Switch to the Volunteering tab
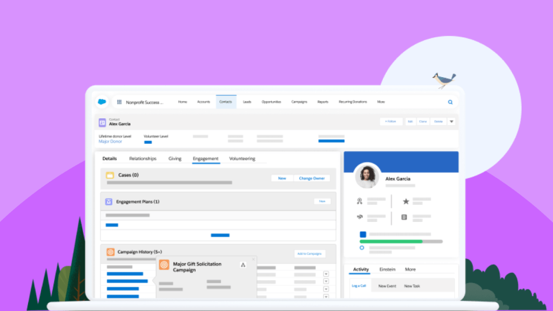 (x=242, y=159)
